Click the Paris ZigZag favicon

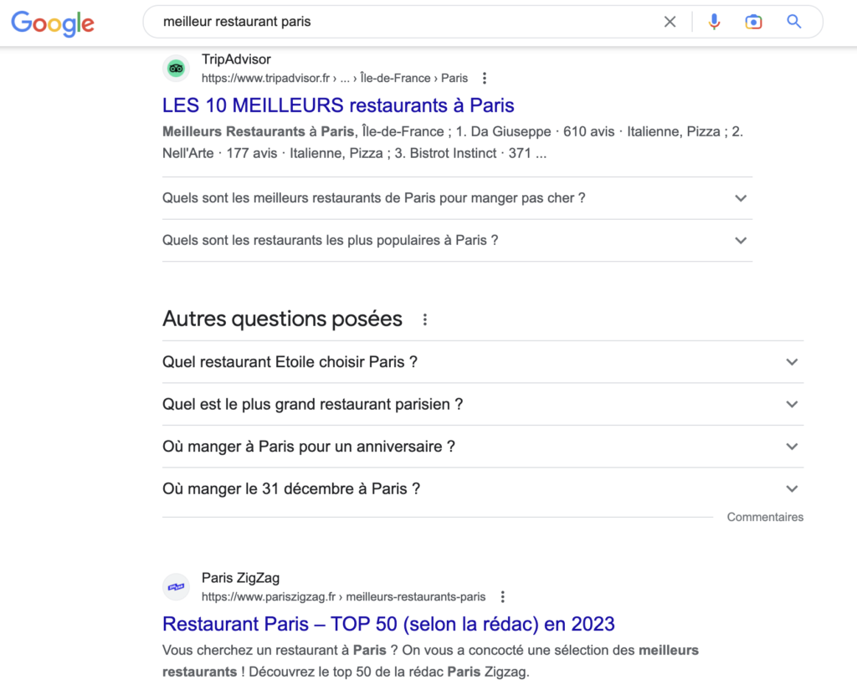pos(176,587)
